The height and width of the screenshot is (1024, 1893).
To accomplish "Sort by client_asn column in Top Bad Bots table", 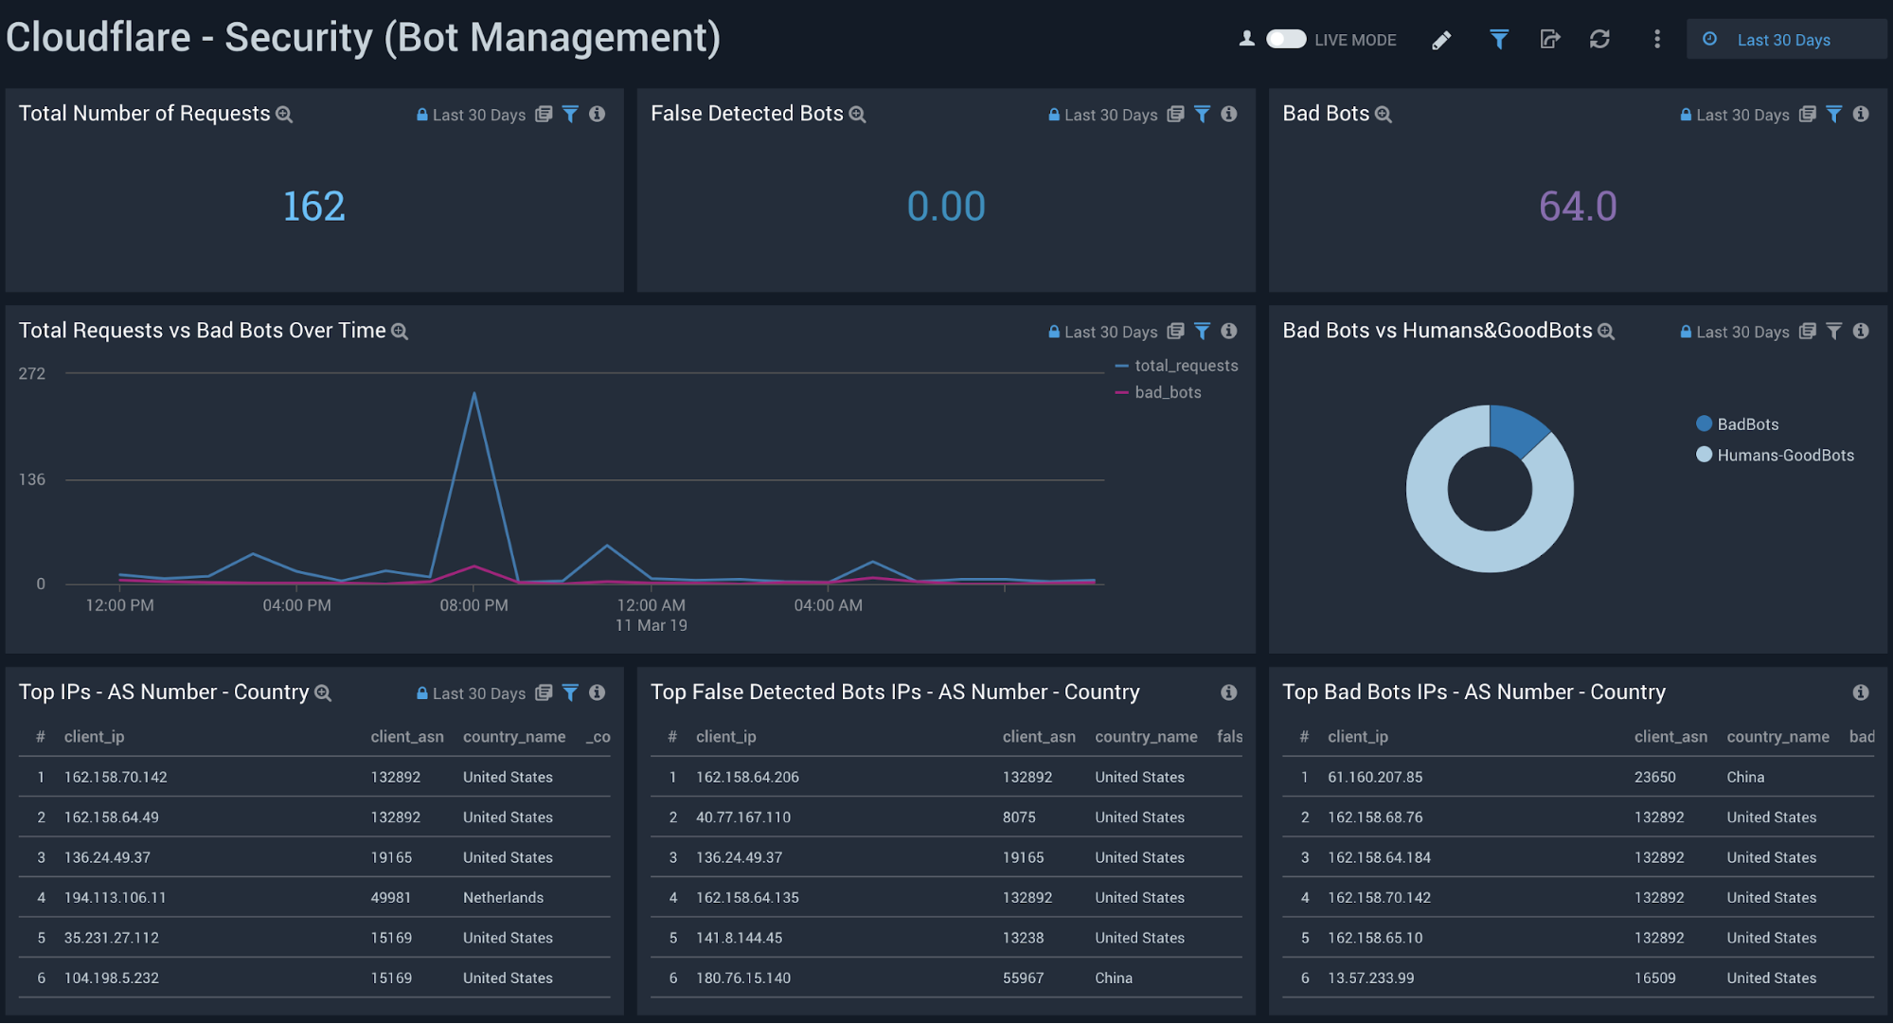I will click(1671, 736).
